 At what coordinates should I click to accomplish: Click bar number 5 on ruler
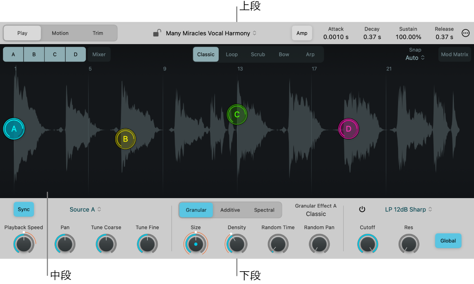coord(90,69)
